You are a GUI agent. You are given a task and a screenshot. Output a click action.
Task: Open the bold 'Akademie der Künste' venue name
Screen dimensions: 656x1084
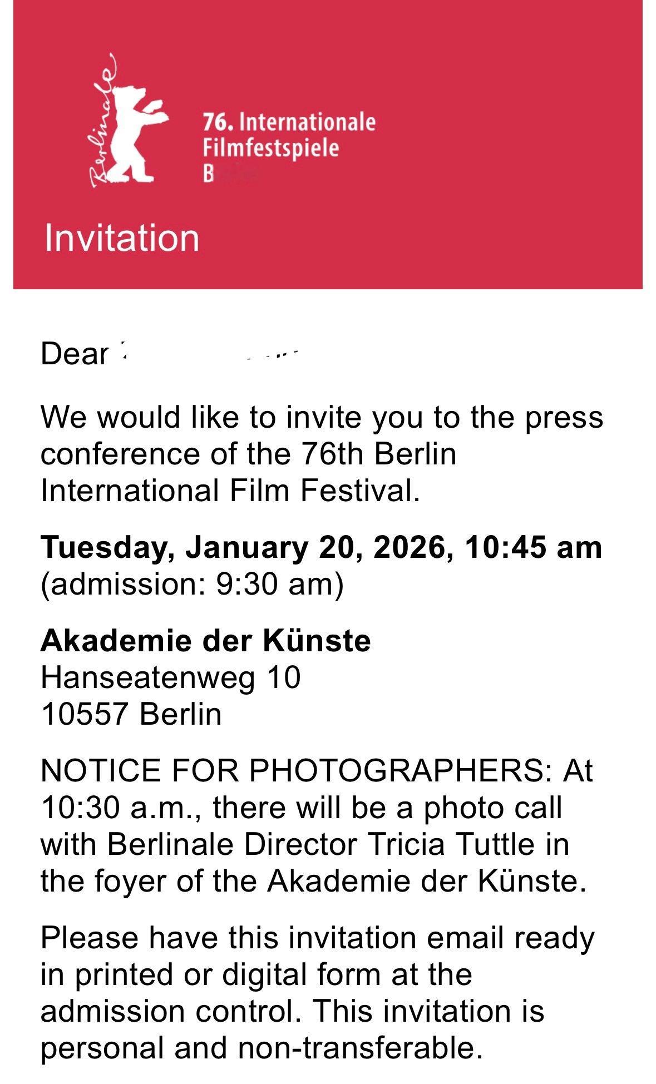205,640
